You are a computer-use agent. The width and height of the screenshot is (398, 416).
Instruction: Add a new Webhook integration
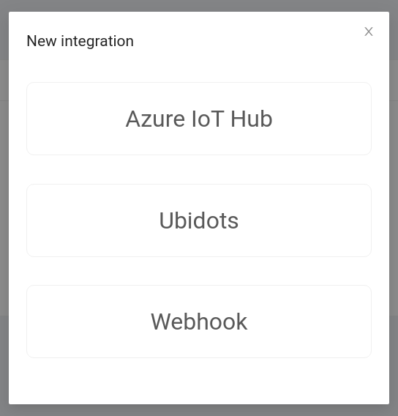click(x=199, y=322)
